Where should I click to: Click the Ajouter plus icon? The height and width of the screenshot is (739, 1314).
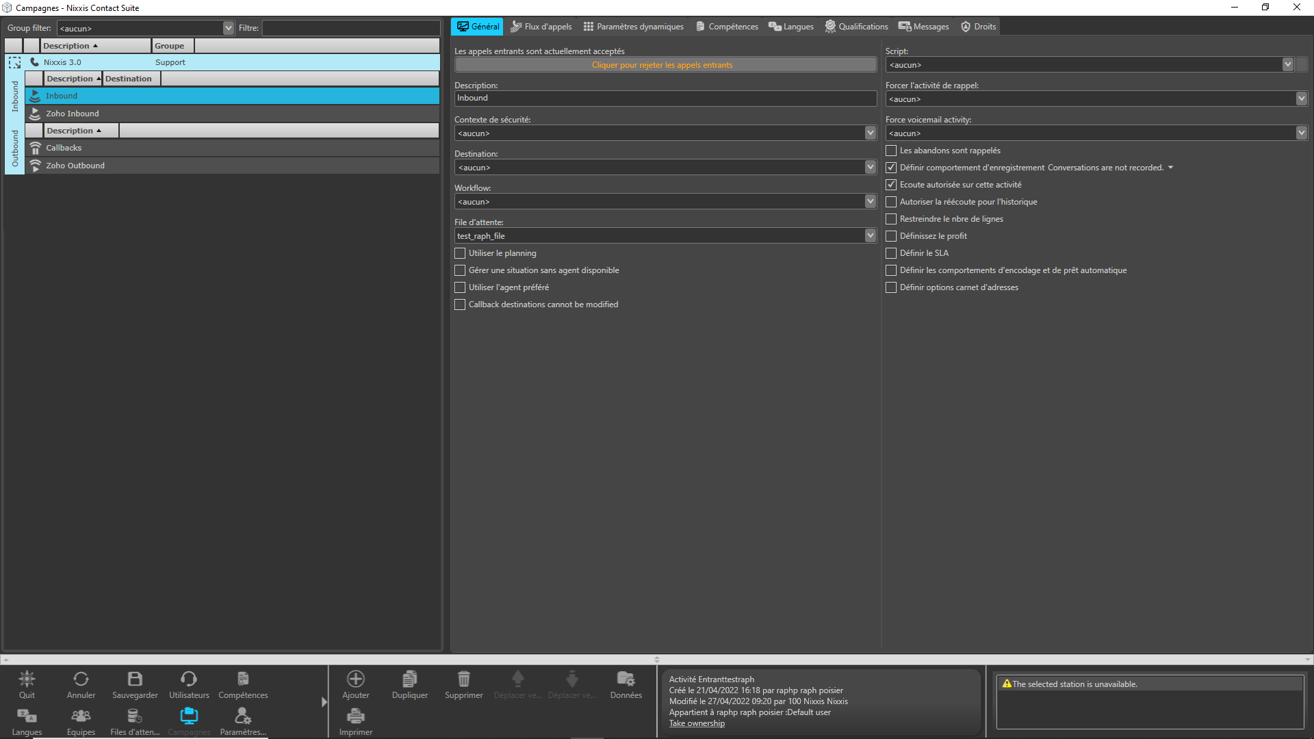click(356, 679)
